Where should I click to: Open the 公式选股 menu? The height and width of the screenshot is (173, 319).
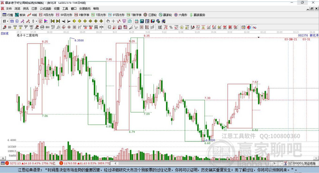pos(45,8)
